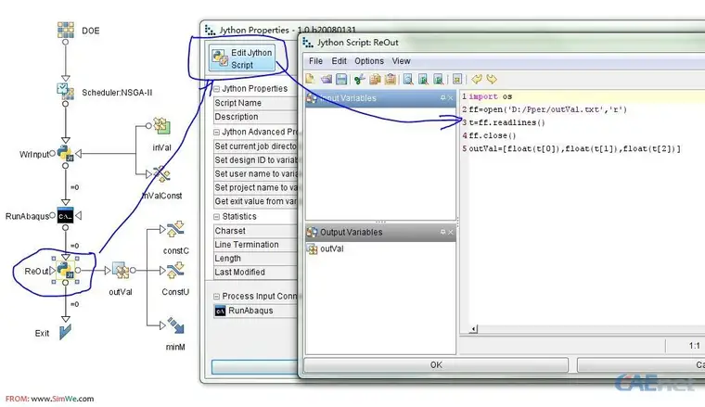Click the Cut scissors toolbar icon
The height and width of the screenshot is (407, 705).
359,80
